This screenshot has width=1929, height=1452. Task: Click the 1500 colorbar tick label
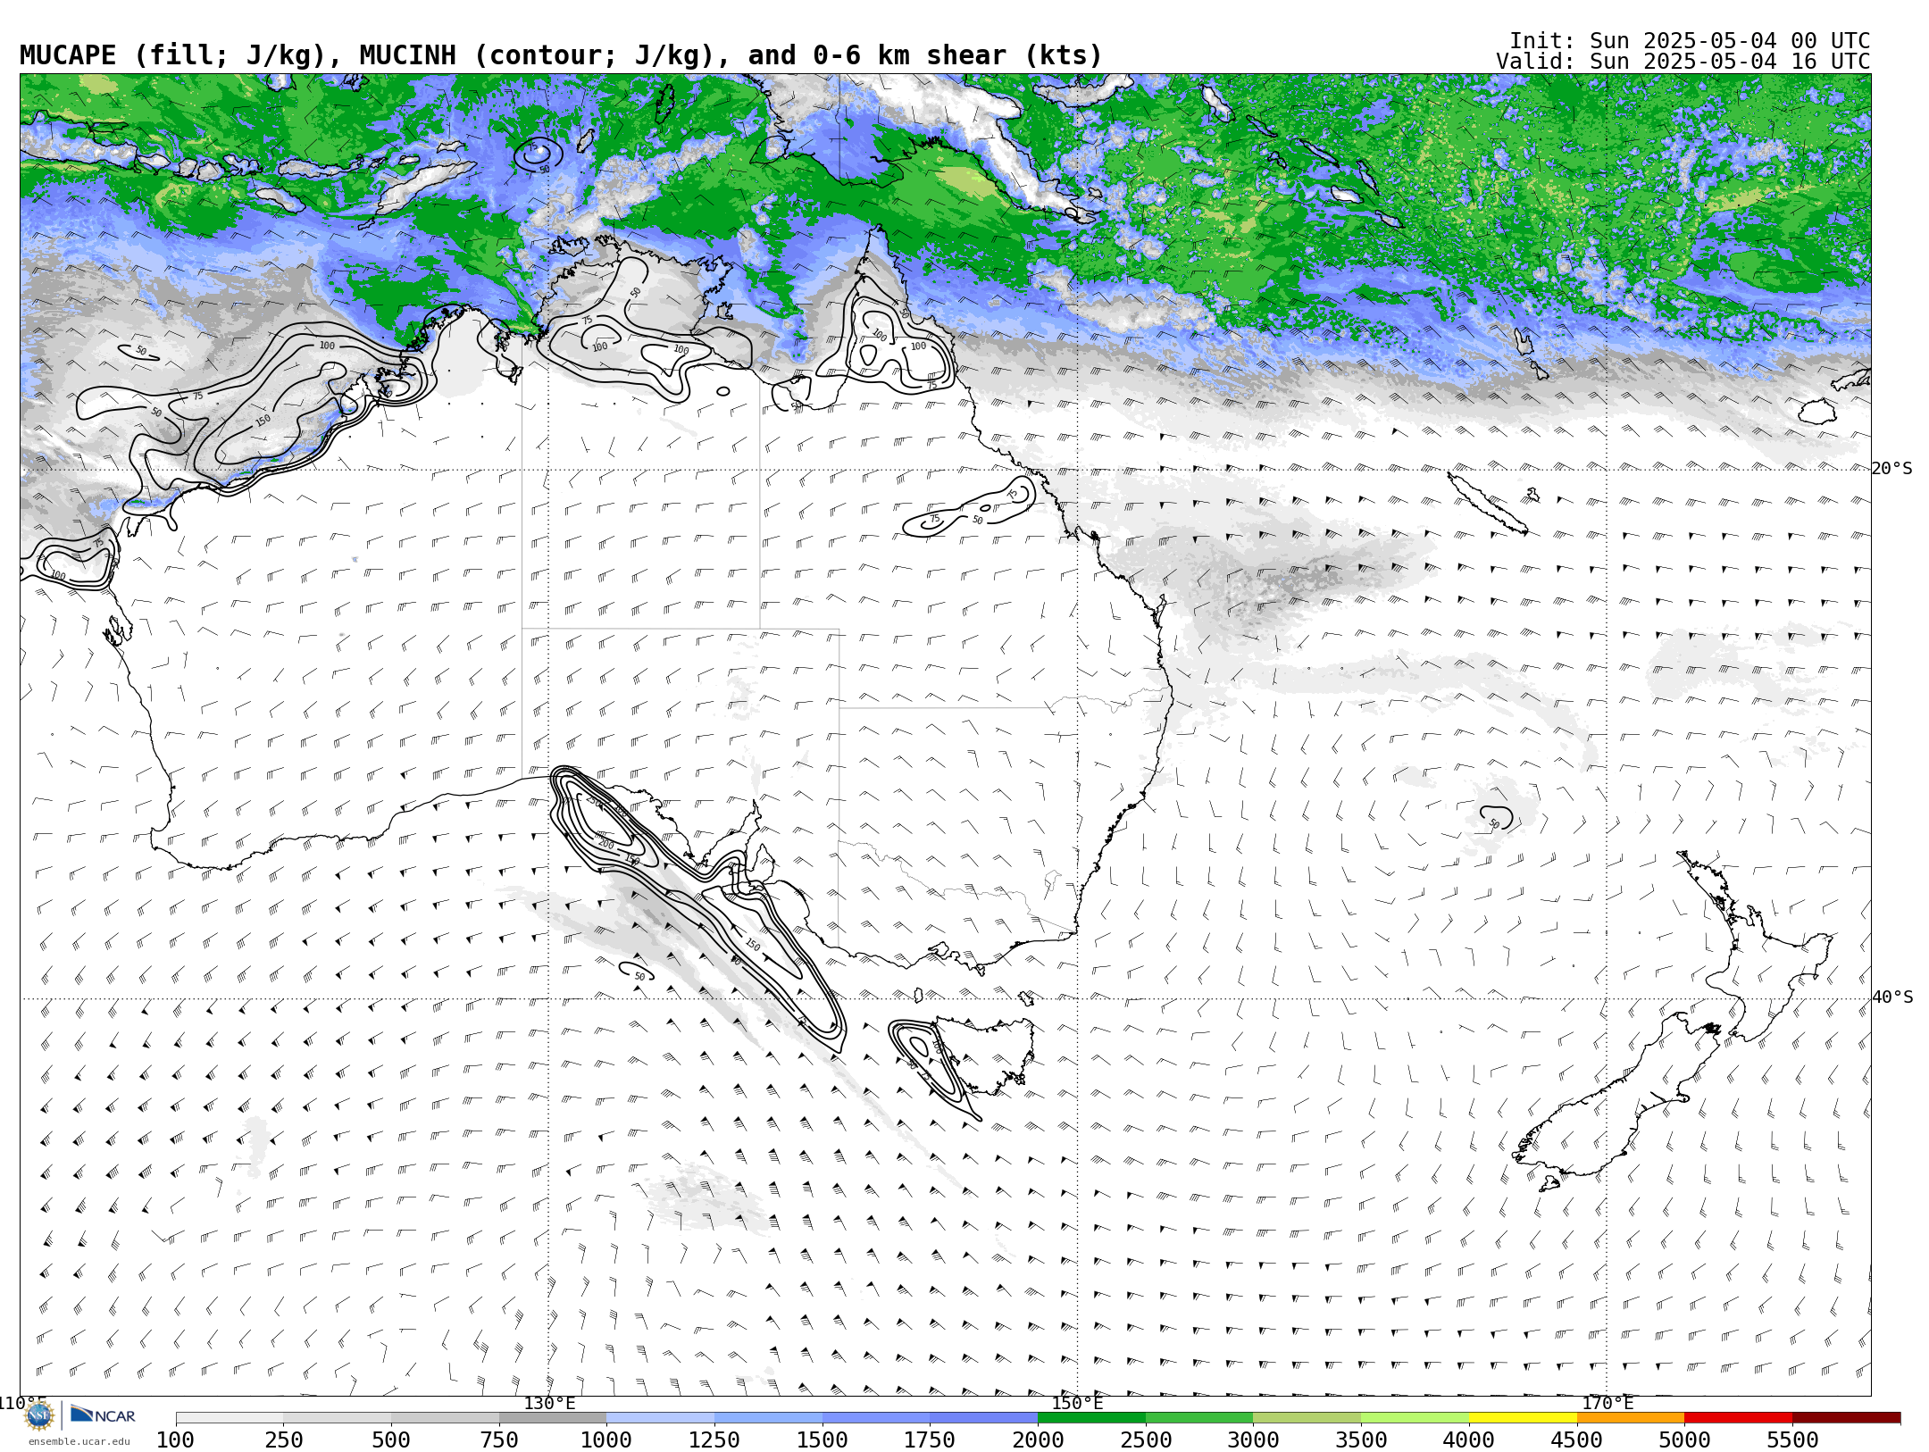(x=823, y=1440)
